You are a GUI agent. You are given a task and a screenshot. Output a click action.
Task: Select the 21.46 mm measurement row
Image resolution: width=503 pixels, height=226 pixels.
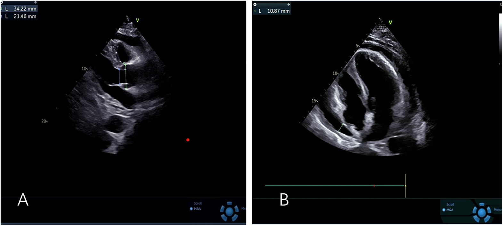pos(21,16)
